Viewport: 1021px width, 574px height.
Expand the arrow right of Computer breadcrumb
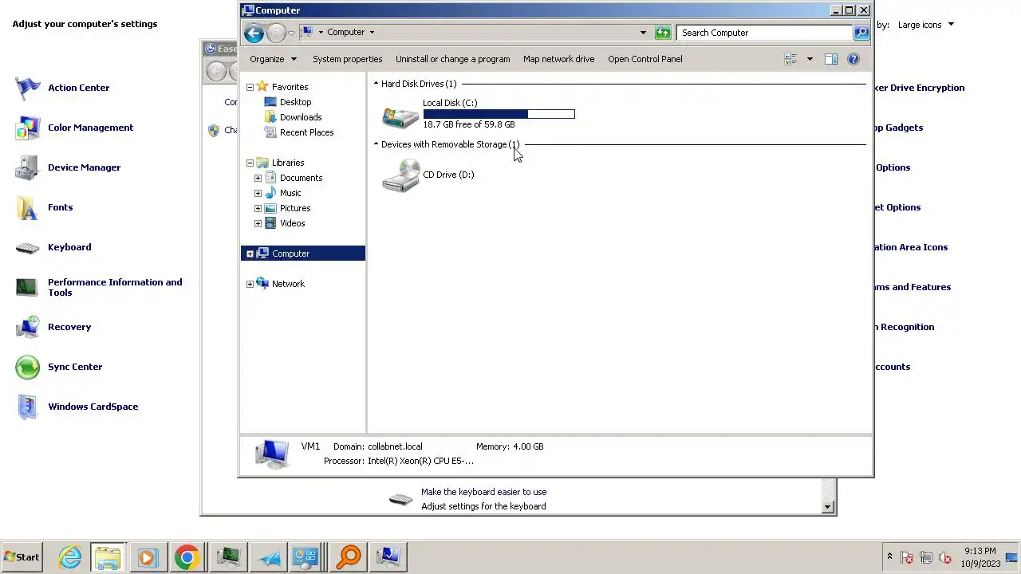[x=372, y=33]
